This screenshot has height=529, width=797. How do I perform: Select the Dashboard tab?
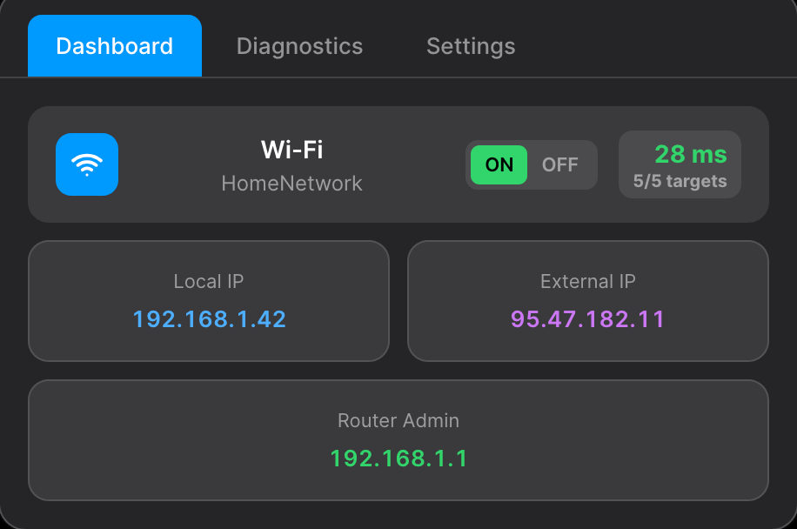point(115,46)
